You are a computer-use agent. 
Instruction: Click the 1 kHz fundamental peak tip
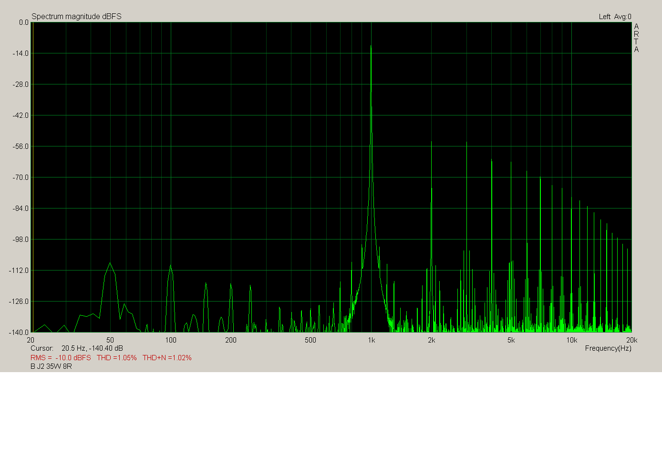point(371,46)
